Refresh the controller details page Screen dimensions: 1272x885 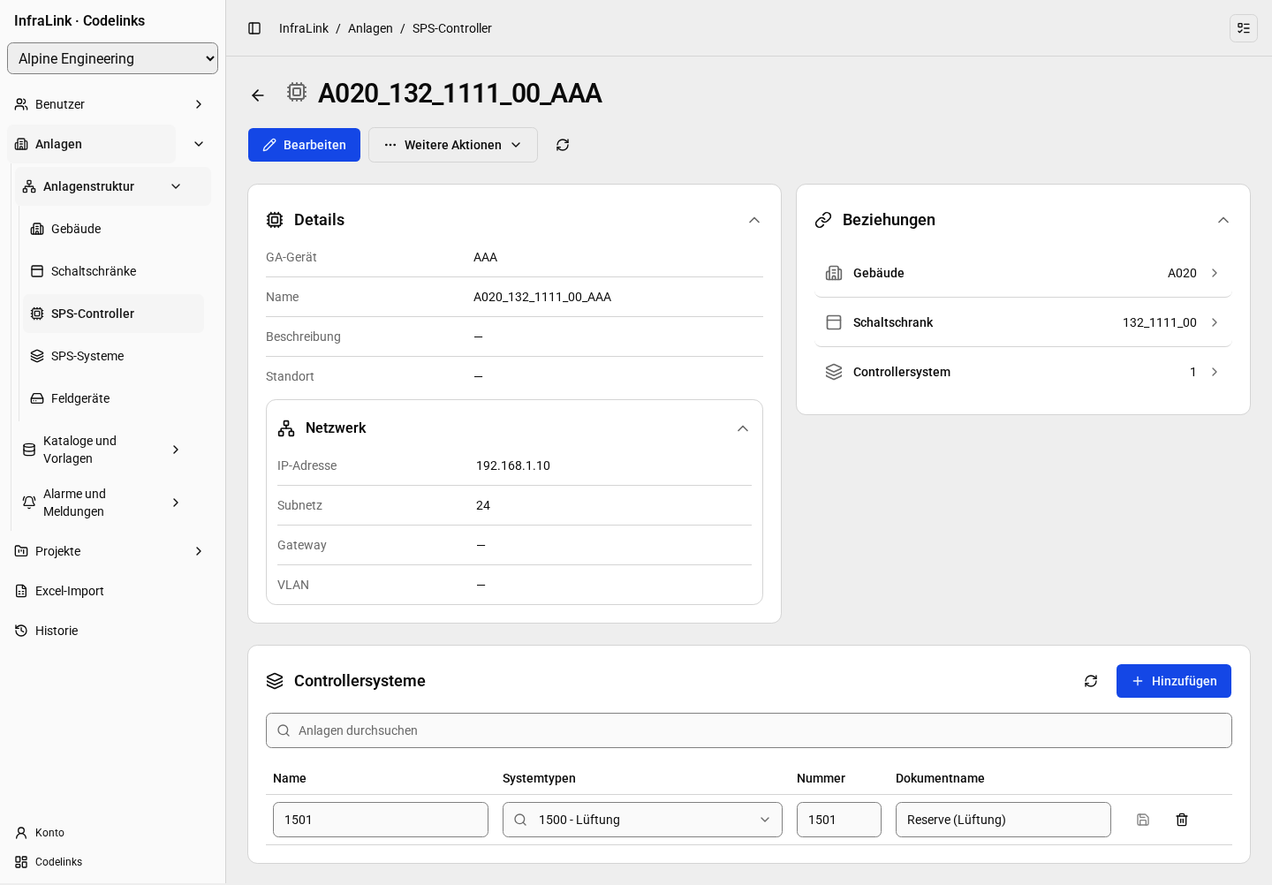tap(563, 145)
